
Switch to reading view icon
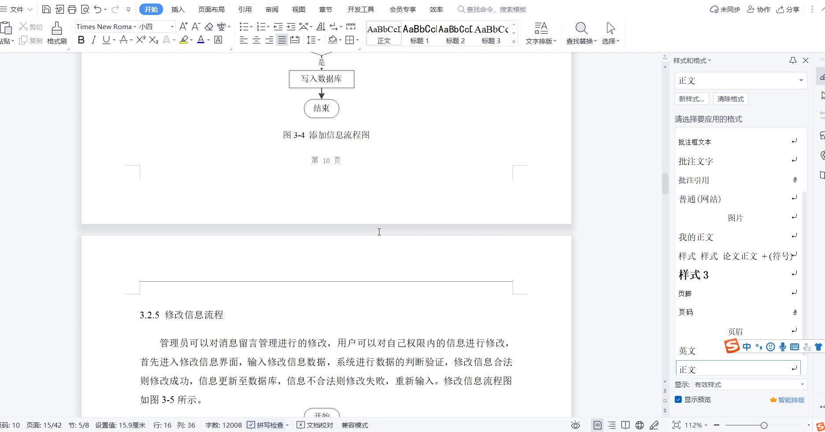click(x=625, y=425)
